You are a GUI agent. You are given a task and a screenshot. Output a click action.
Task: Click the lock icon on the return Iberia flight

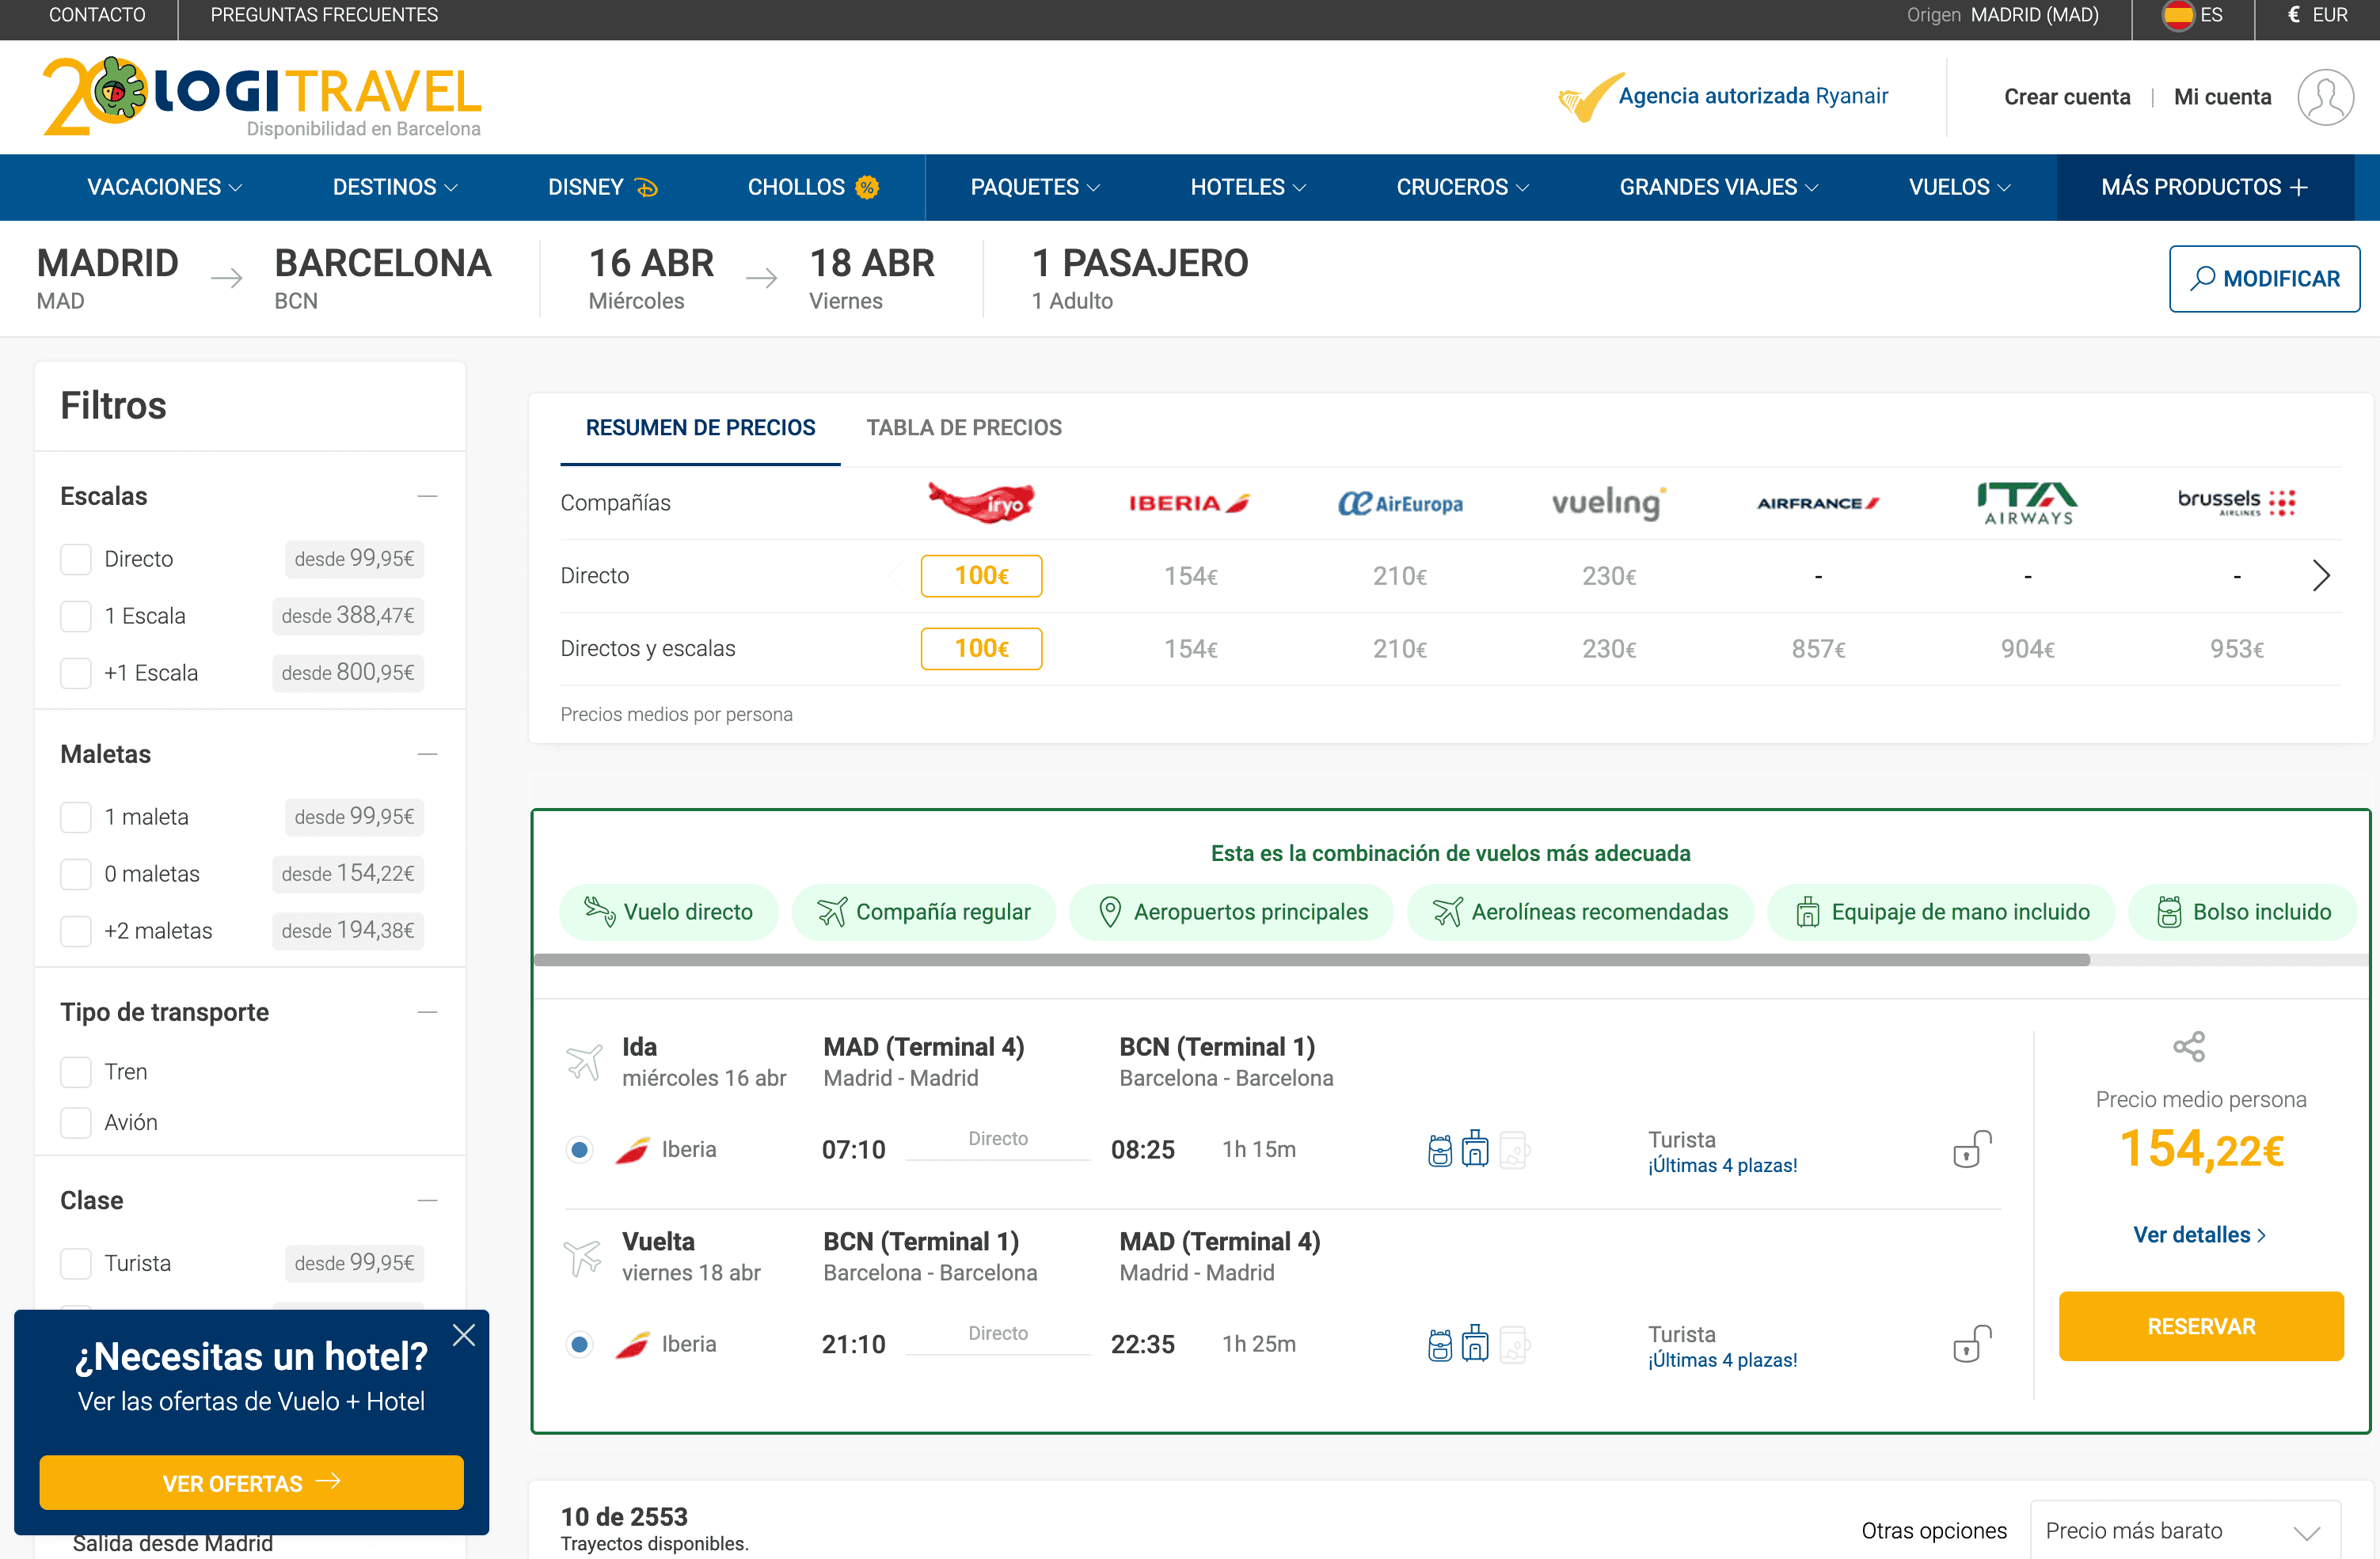click(x=1971, y=1344)
